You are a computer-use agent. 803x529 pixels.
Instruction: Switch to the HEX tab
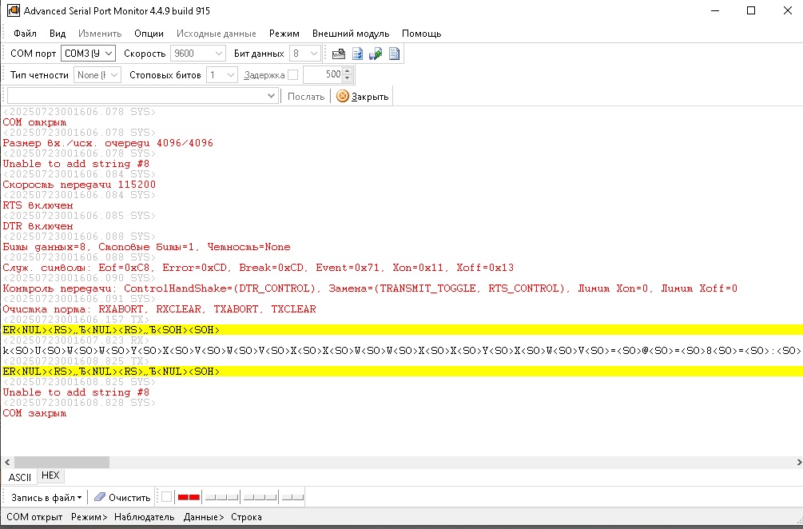point(50,475)
